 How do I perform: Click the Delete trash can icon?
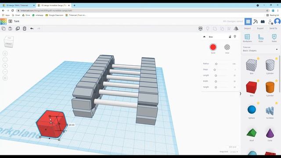click(x=25, y=29)
